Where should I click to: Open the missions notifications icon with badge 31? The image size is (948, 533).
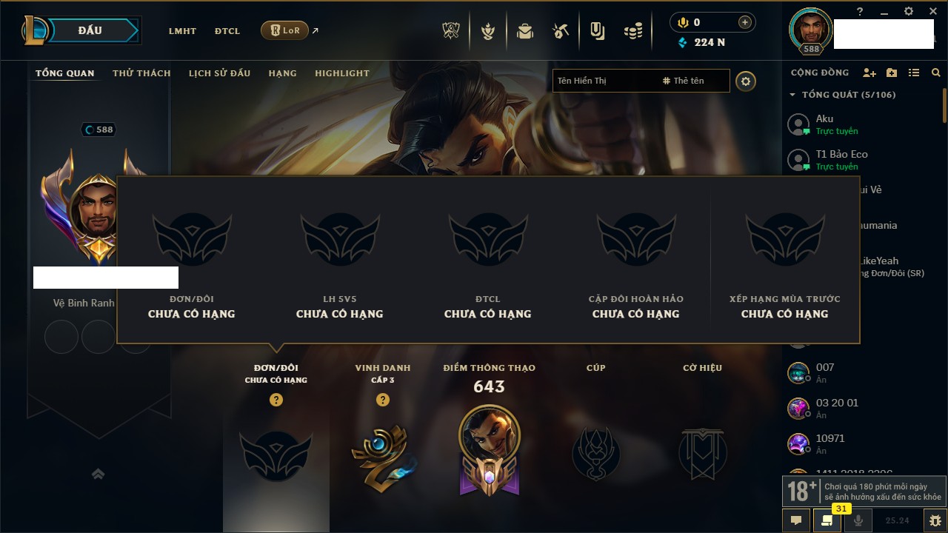(827, 520)
